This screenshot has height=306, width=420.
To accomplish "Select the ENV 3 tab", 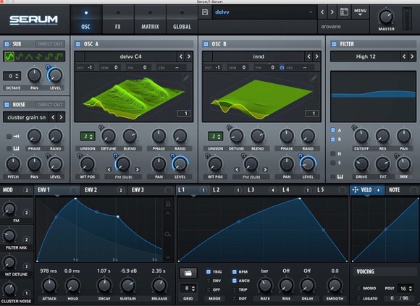I will tap(151, 190).
